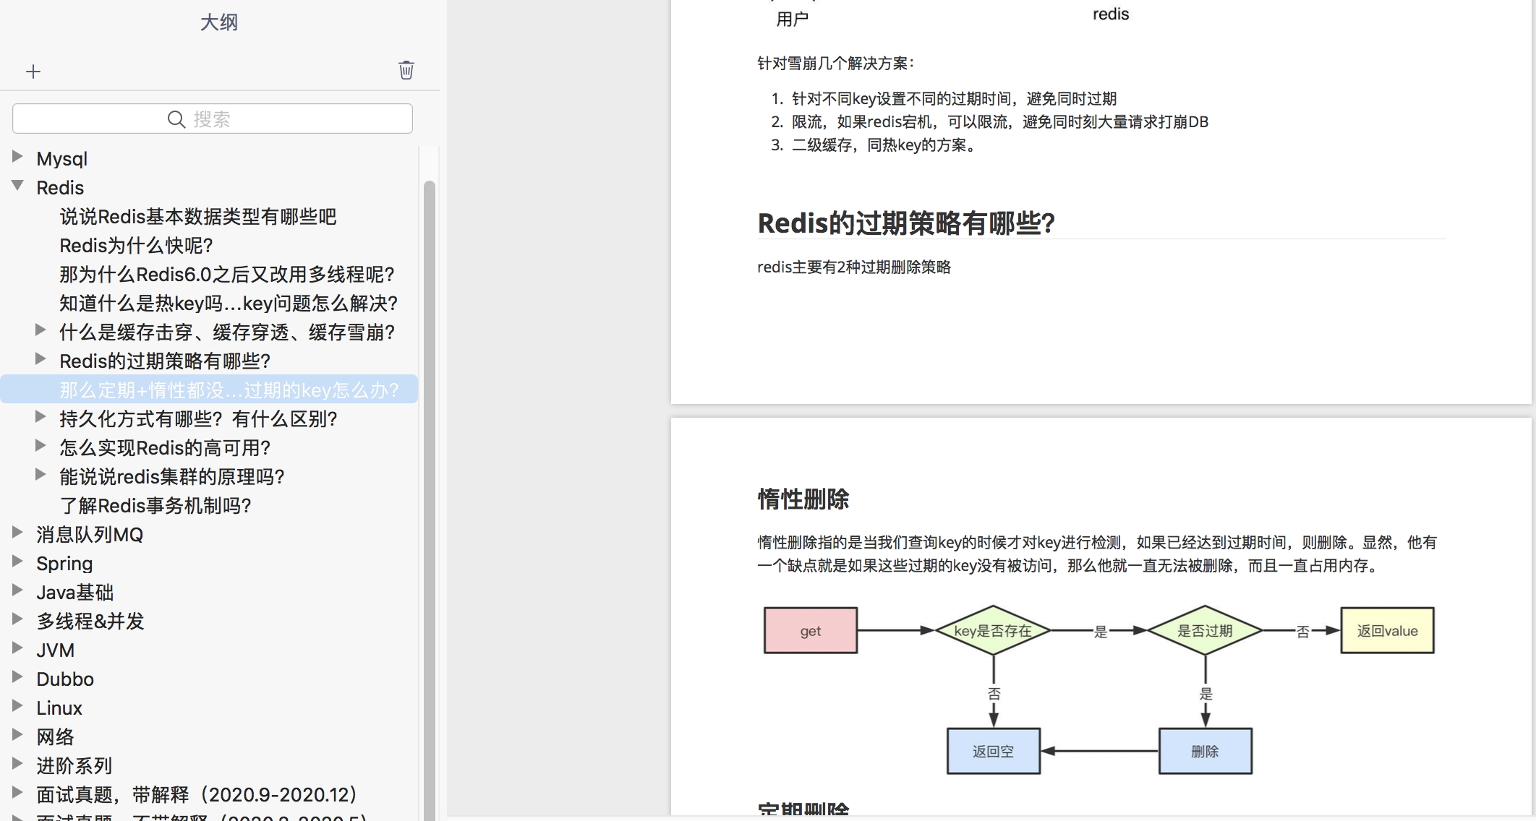Click the magnifier icon in search bar
1536x821 pixels.
click(x=176, y=119)
